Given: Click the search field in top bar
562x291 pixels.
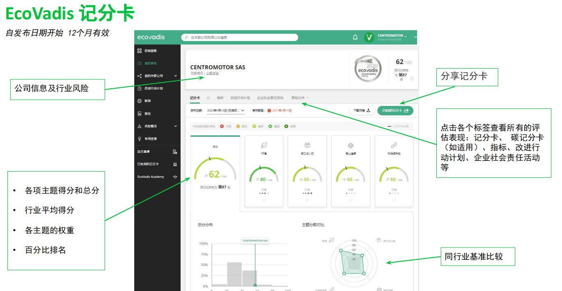Looking at the screenshot, I should tap(242, 37).
